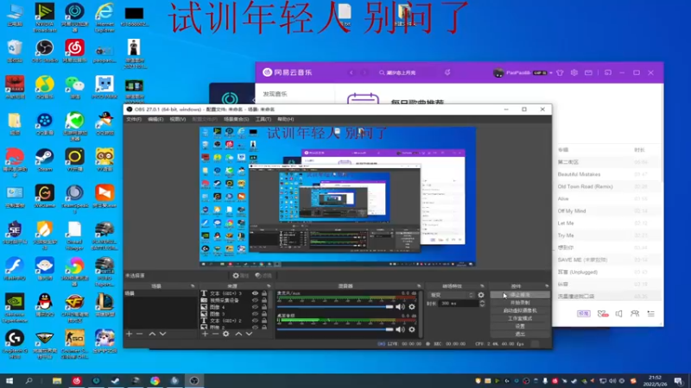Click the volume speaker icon in music player

click(618, 314)
